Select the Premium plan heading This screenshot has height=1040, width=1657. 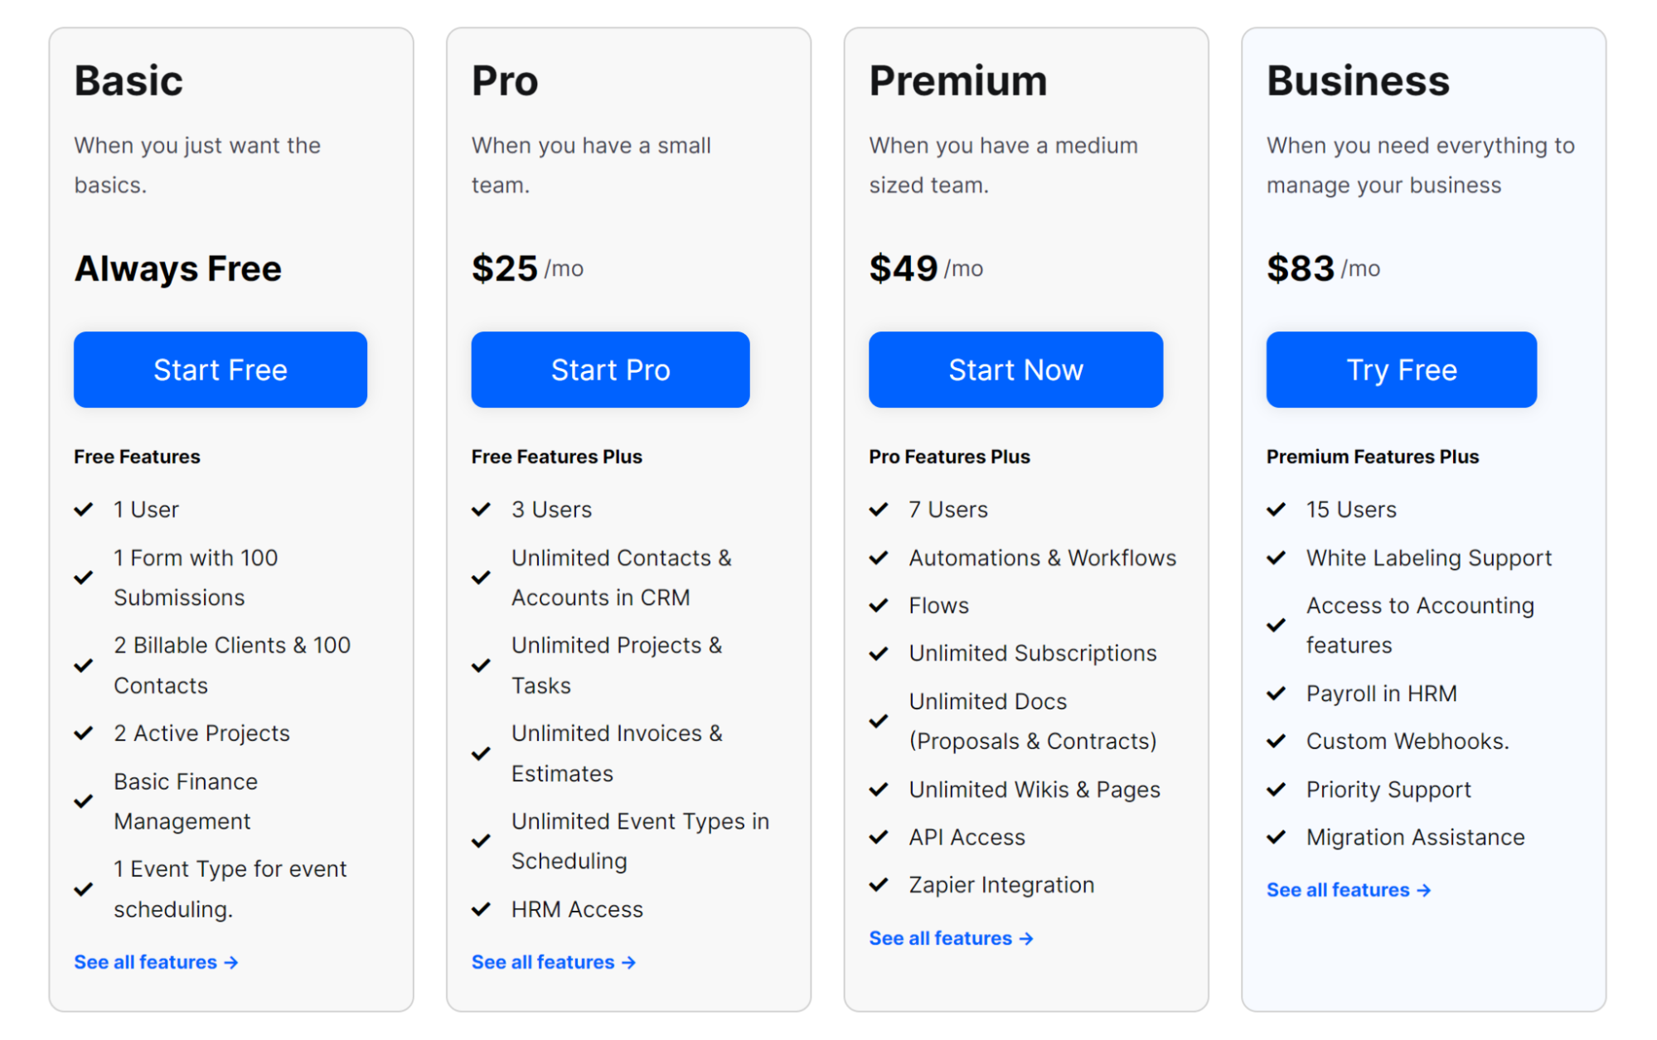coord(957,80)
